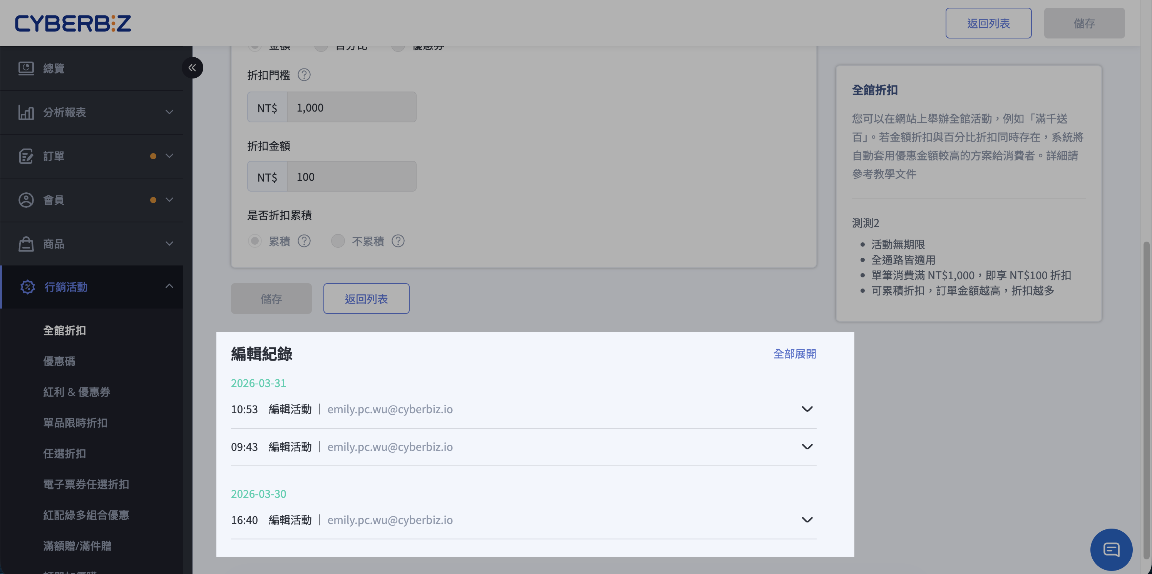Click the 可累積折扣 bullet text
This screenshot has height=574, width=1152.
963,291
